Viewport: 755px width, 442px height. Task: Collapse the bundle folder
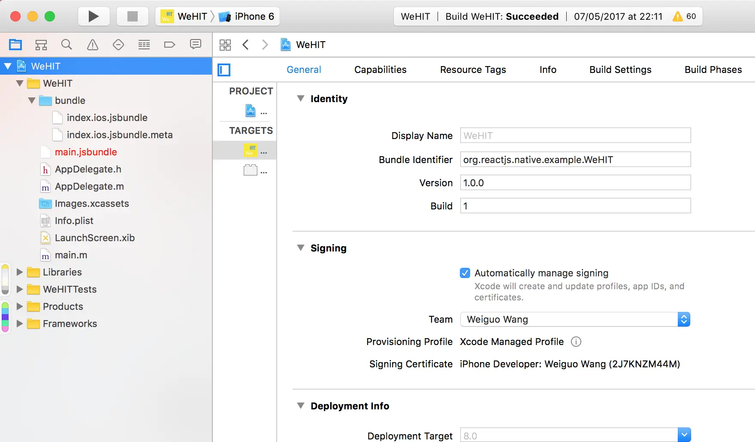coord(32,100)
